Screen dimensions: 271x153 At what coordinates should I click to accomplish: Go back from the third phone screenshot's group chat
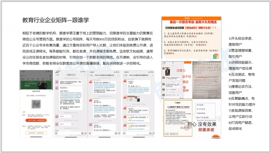[90, 75]
